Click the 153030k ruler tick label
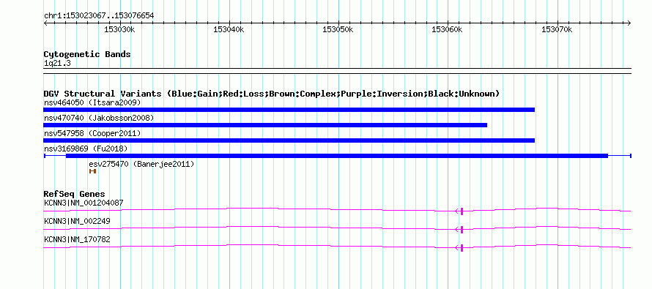652x289 pixels. pos(119,30)
